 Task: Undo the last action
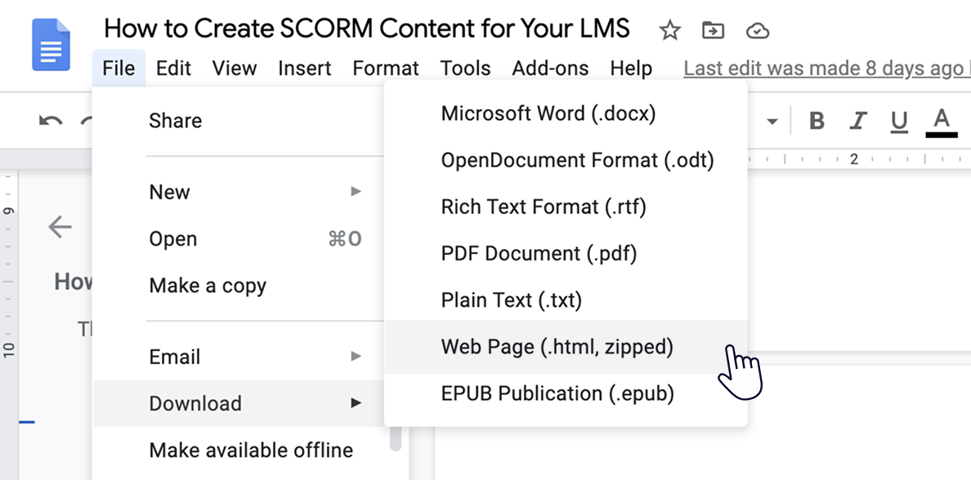click(49, 120)
